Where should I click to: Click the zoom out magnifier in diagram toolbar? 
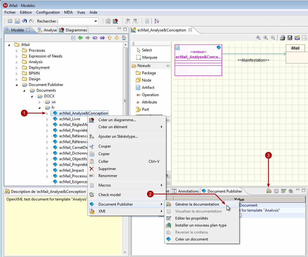tap(273, 38)
